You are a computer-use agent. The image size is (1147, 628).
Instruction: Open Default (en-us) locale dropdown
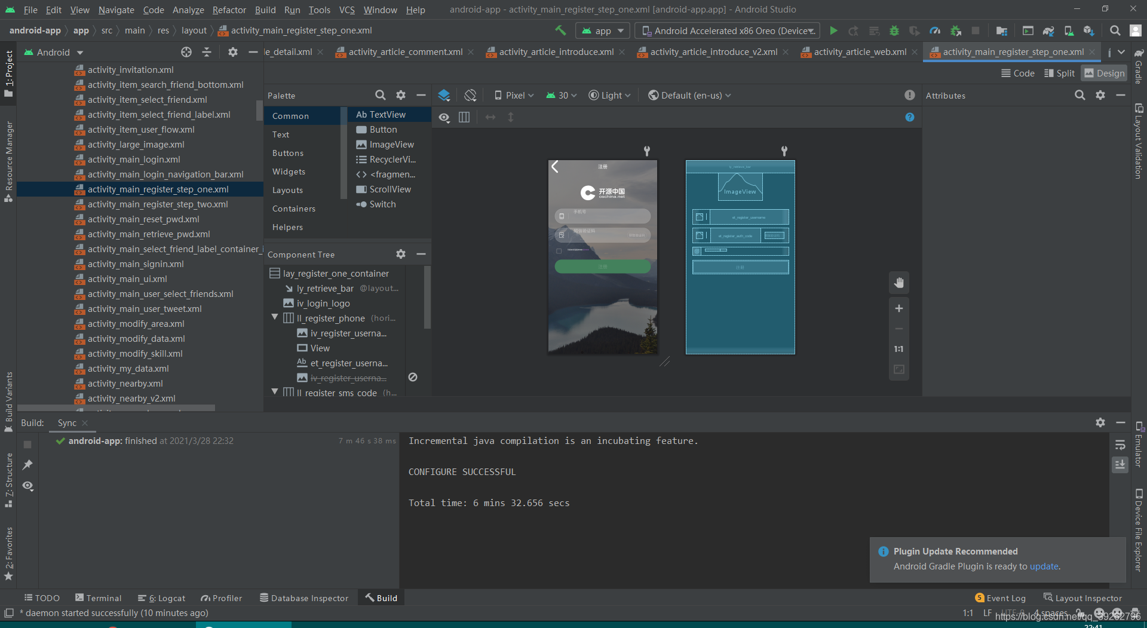tap(690, 95)
